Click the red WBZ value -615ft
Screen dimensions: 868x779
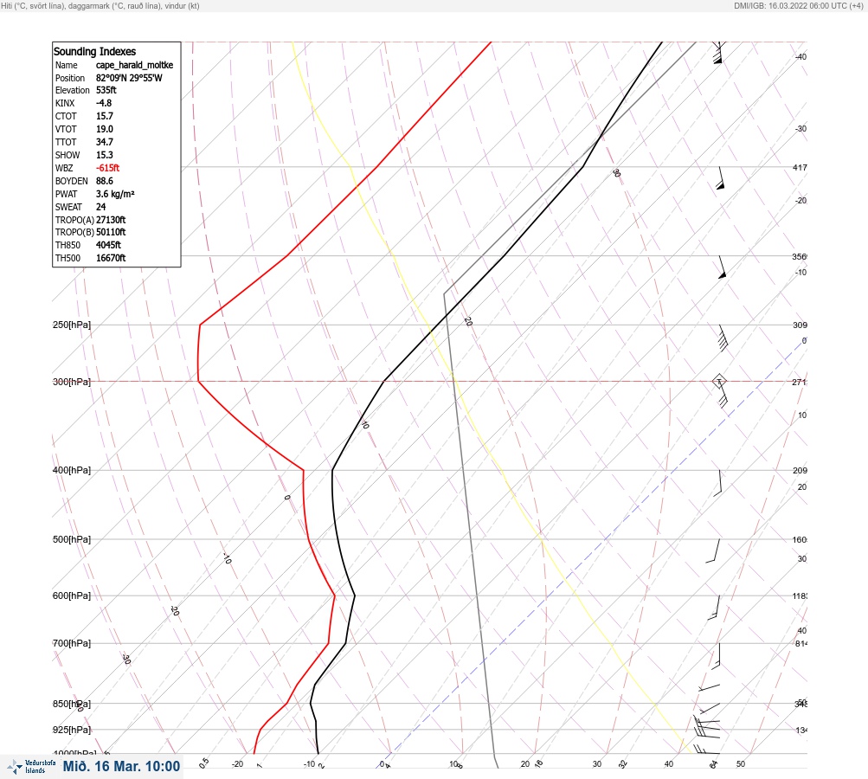(107, 168)
